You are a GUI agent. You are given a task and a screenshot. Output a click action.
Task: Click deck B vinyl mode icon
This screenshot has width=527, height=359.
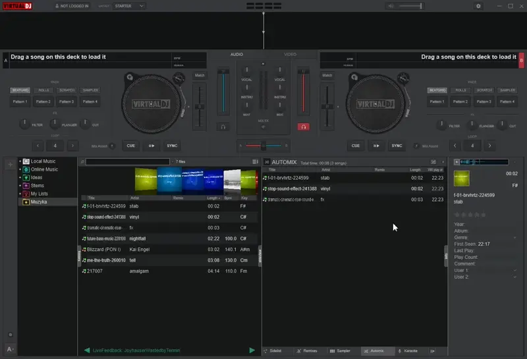click(354, 77)
